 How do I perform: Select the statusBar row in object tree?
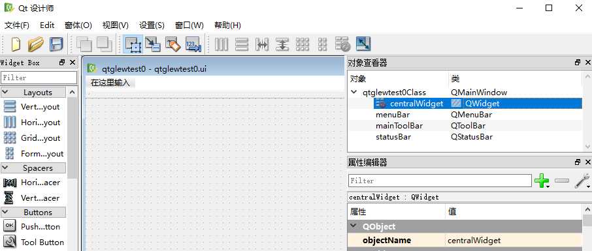tap(465, 137)
